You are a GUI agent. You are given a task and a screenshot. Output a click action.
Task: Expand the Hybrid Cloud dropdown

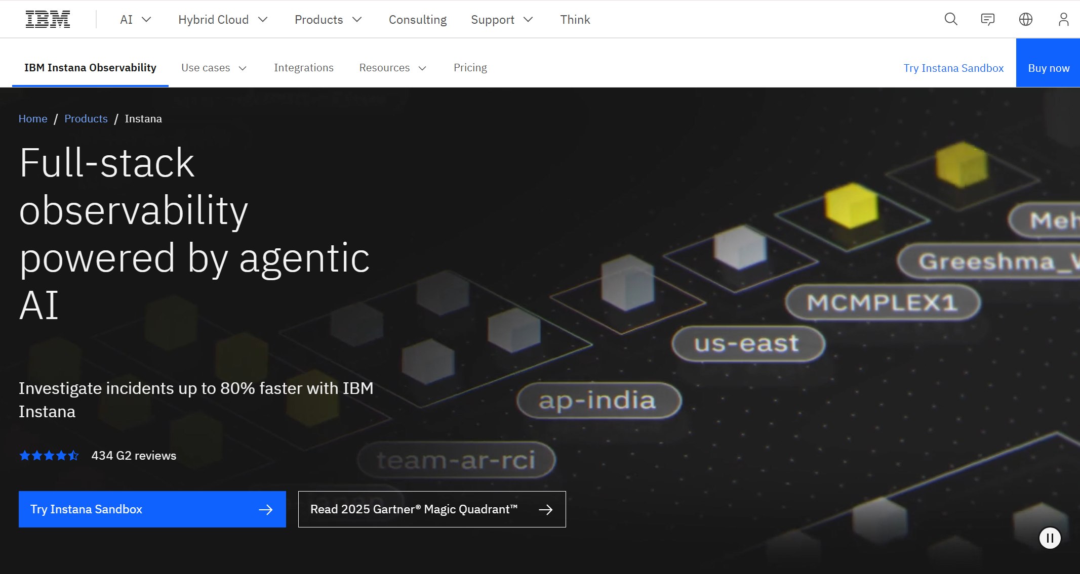[222, 20]
